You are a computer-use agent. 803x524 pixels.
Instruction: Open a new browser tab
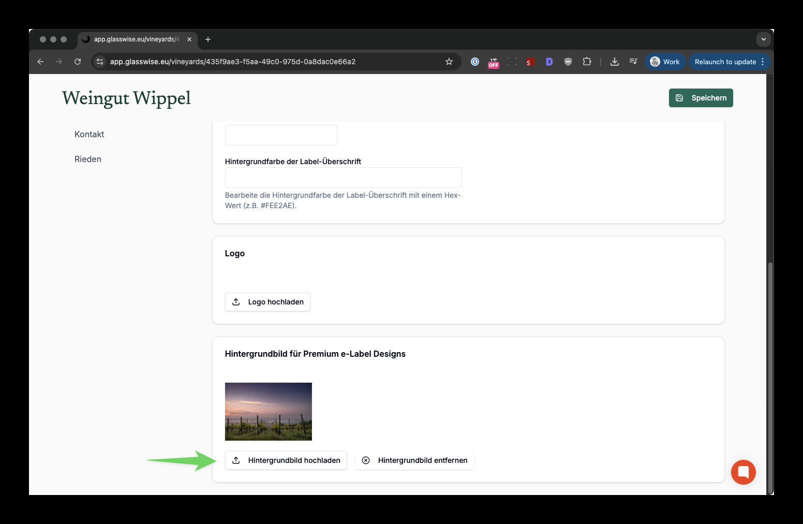[x=208, y=39]
